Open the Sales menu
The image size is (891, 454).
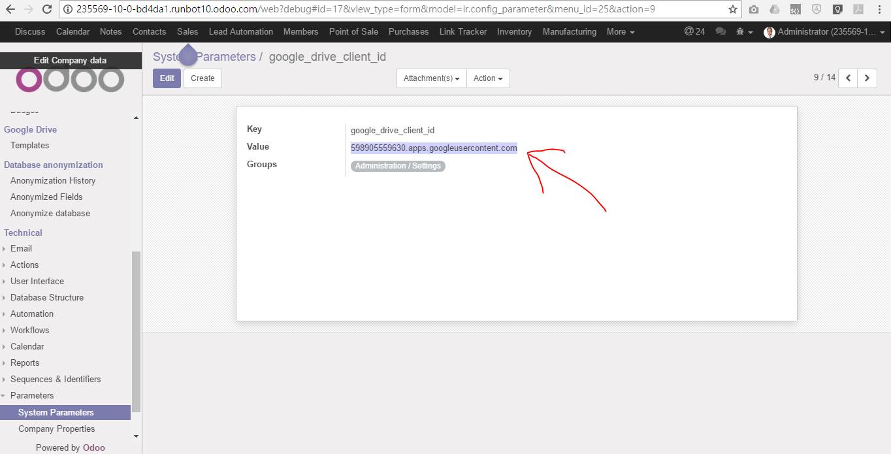click(x=187, y=31)
